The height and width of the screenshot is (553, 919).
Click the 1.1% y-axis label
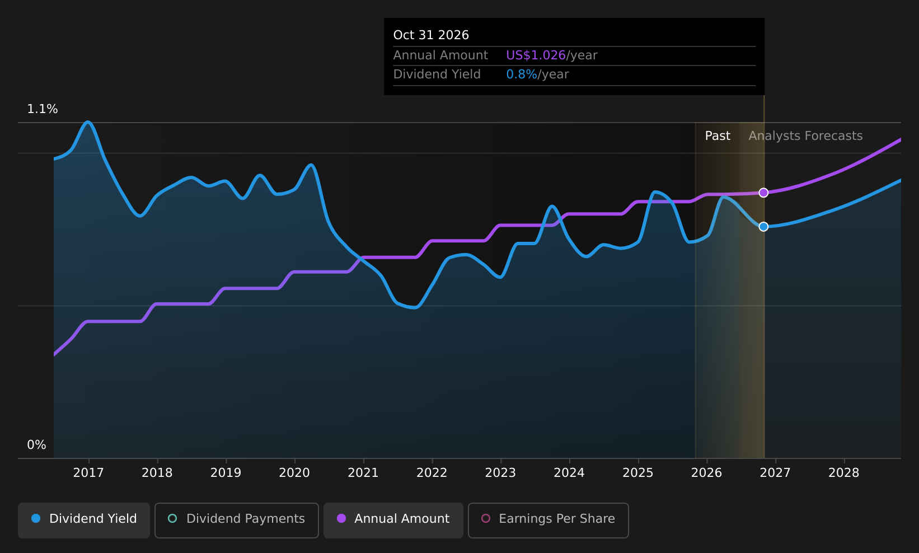click(43, 109)
